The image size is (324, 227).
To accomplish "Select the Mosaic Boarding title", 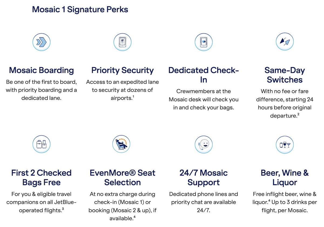I will point(41,70).
